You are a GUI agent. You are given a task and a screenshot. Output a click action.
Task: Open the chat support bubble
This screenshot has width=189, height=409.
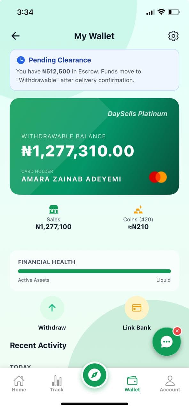[167, 342]
